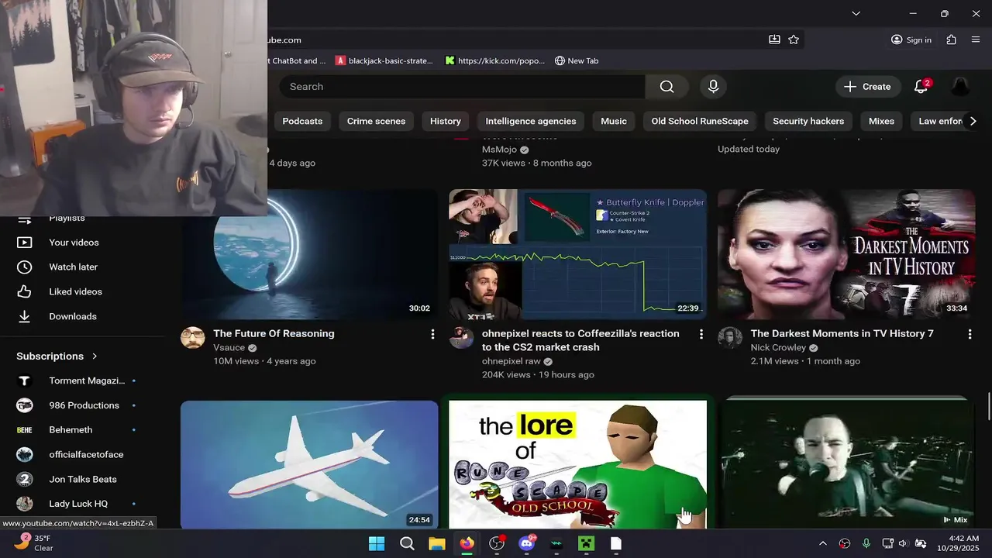Click The Darkest Moments in TV History 7 title
Image resolution: width=992 pixels, height=558 pixels.
(842, 334)
